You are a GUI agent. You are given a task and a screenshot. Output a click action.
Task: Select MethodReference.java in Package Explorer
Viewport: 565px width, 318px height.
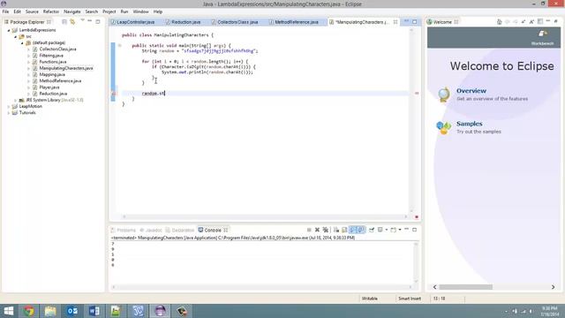pyautogui.click(x=60, y=80)
